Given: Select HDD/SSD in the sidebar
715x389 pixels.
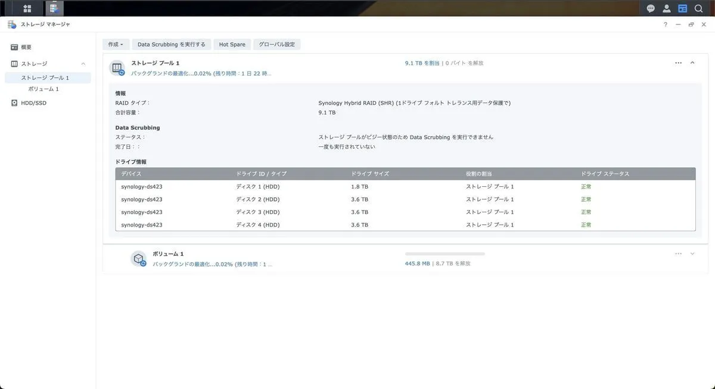Looking at the screenshot, I should point(33,103).
